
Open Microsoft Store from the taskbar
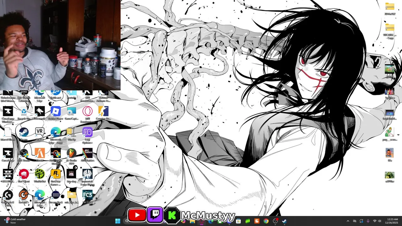tap(238, 221)
